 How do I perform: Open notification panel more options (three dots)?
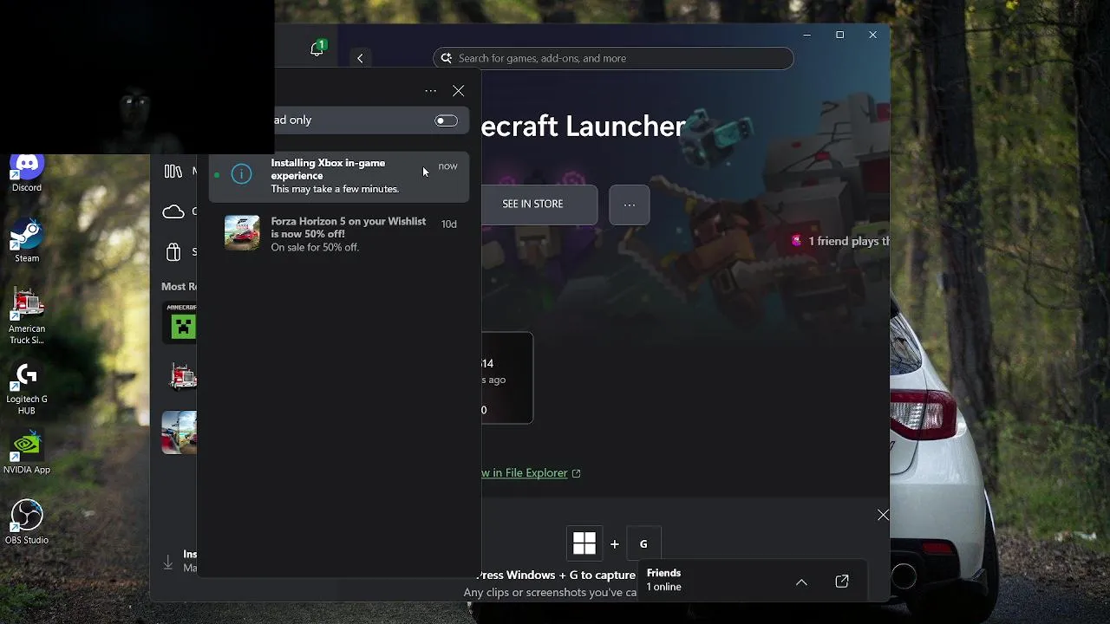click(x=431, y=91)
